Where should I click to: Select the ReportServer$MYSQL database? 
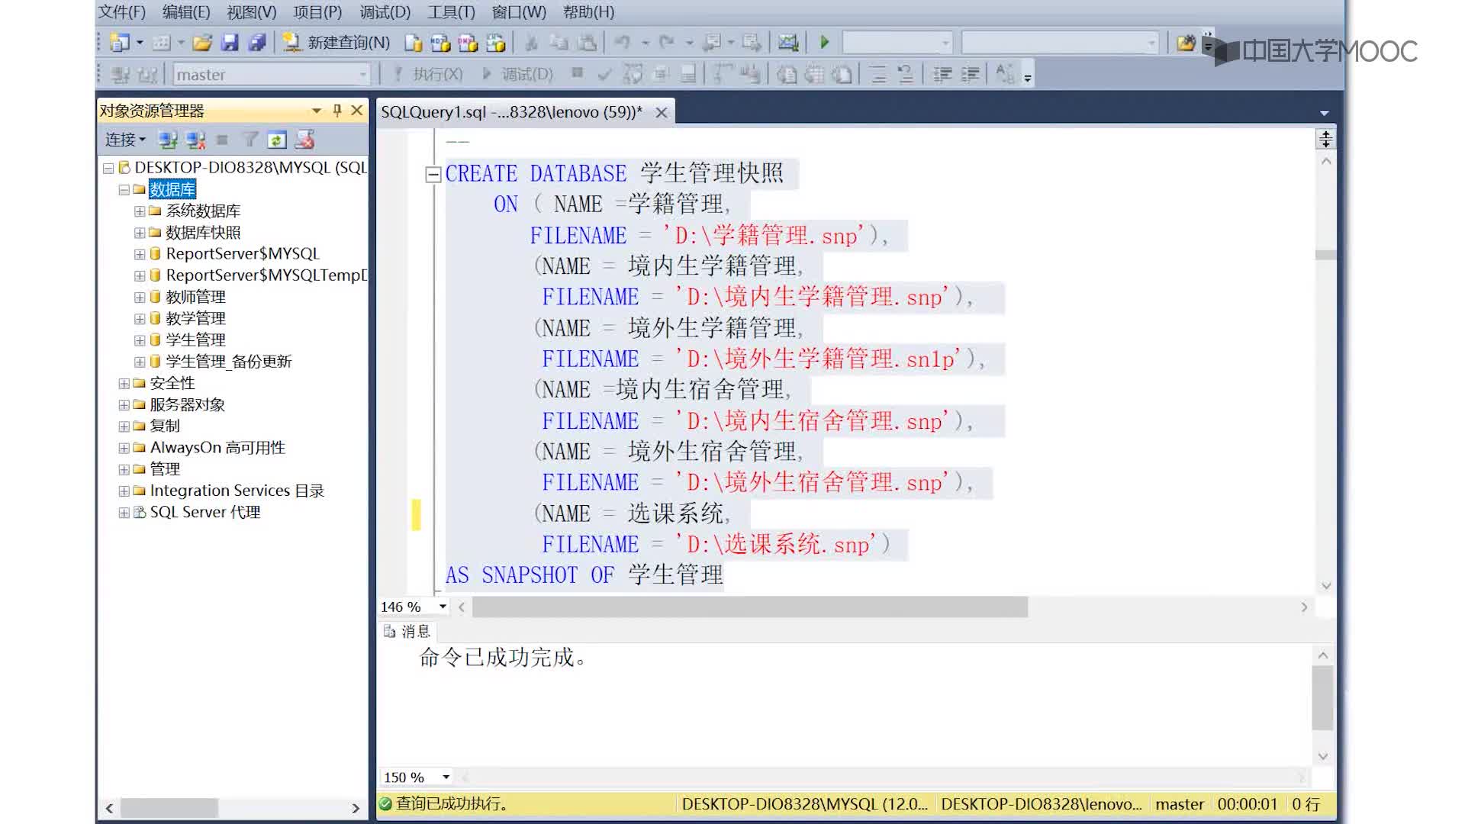point(243,254)
